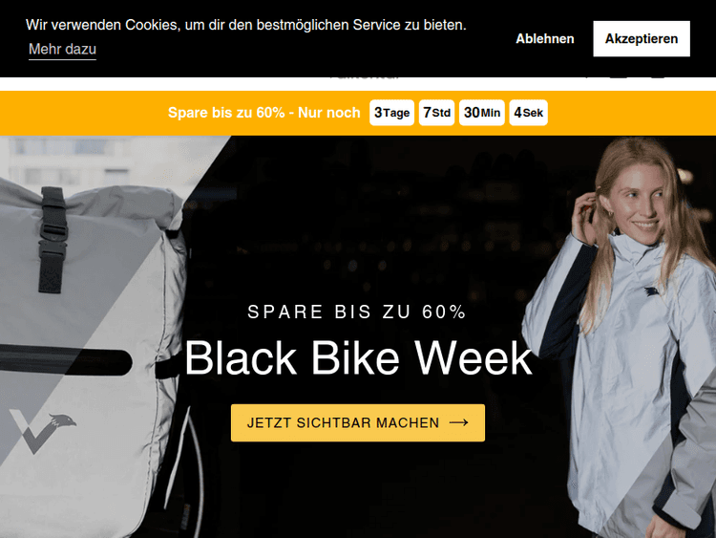Click the Spare bis zu 60% banner text

point(263,113)
